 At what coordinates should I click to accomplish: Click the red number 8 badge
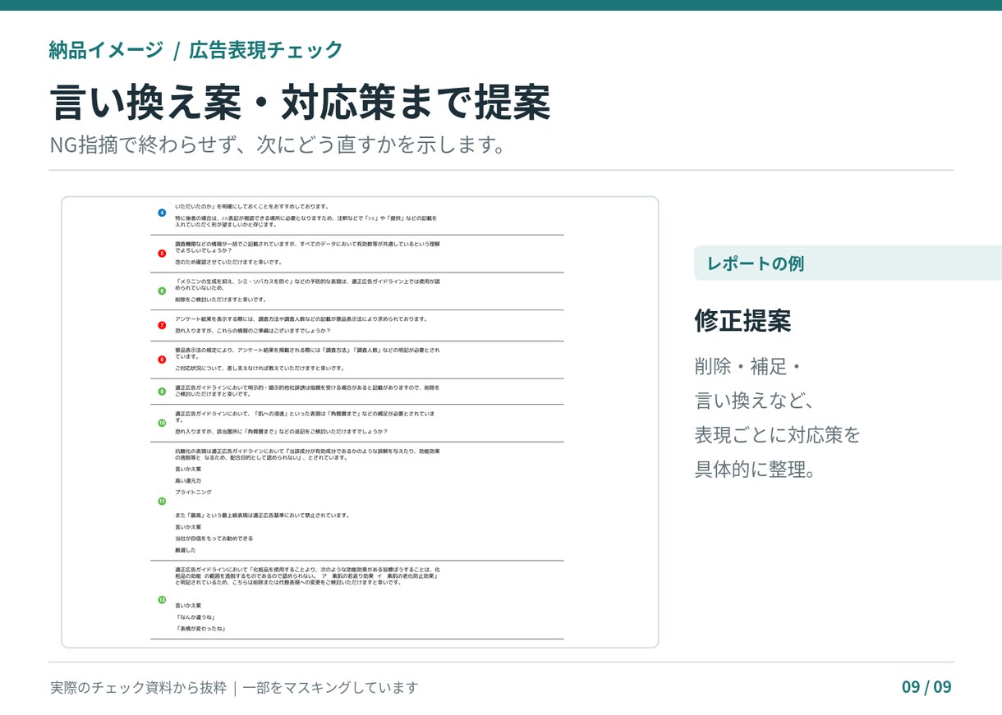pos(162,360)
